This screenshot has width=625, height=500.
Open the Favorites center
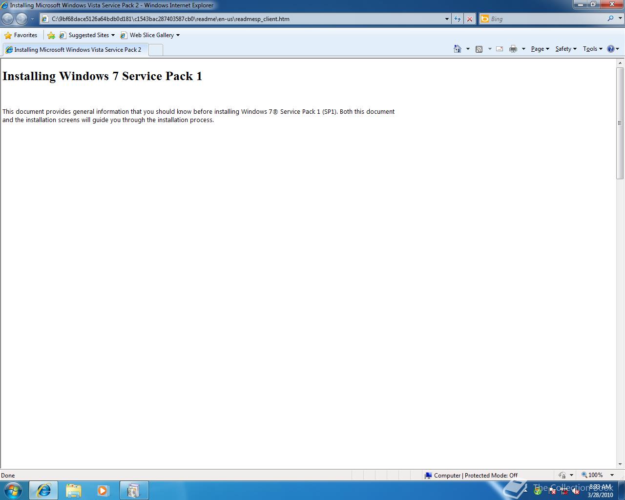point(21,35)
